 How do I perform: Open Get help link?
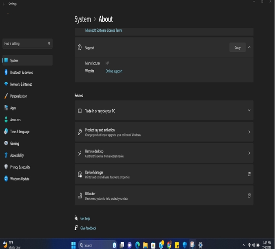pos(85,218)
